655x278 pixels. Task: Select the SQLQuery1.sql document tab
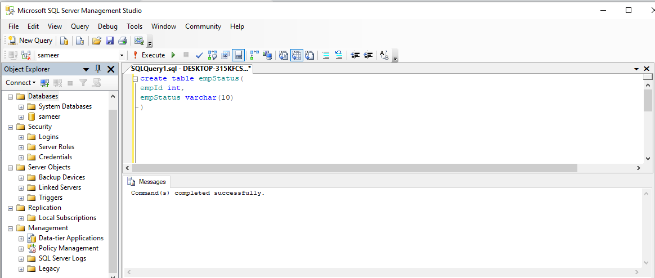(191, 69)
